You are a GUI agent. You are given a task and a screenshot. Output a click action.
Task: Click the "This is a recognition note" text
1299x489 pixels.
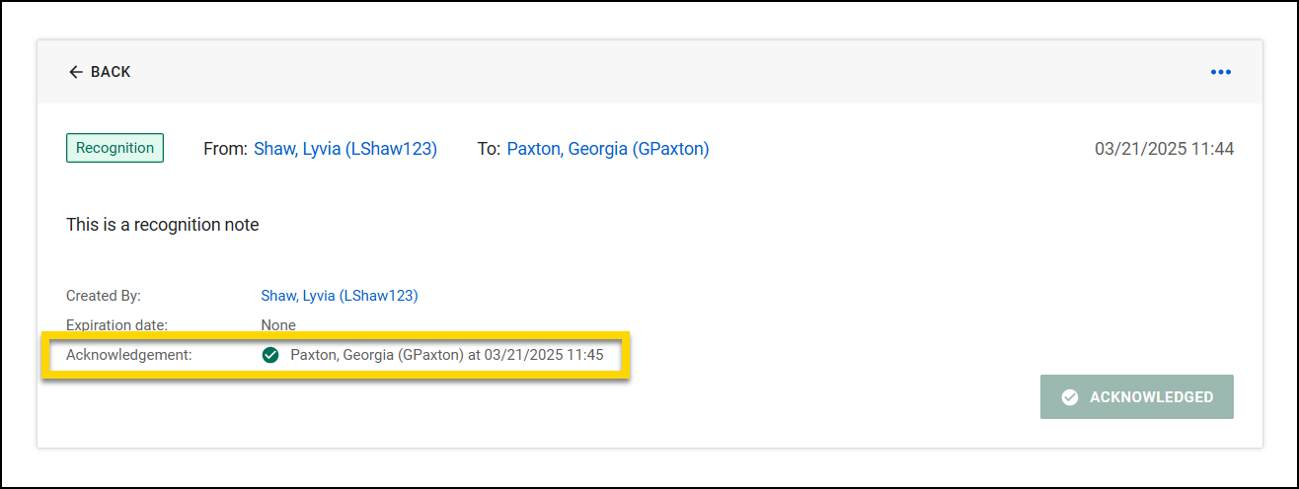162,225
